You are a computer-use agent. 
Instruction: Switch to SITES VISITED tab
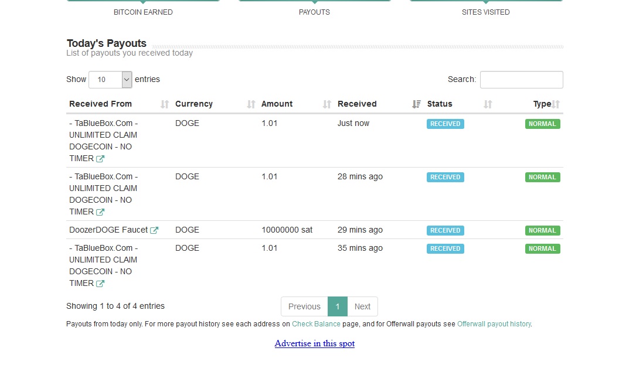(x=485, y=12)
